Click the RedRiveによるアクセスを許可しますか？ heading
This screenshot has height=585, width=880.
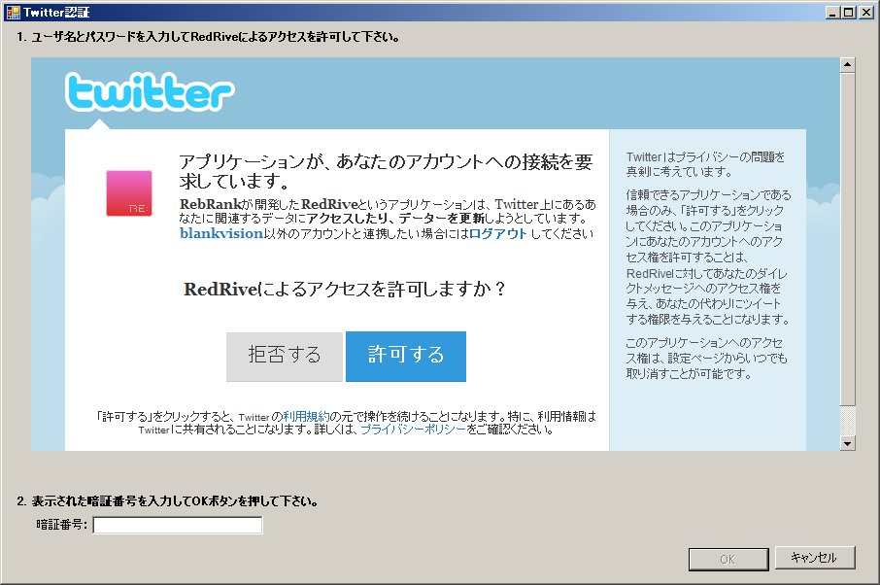pos(345,290)
